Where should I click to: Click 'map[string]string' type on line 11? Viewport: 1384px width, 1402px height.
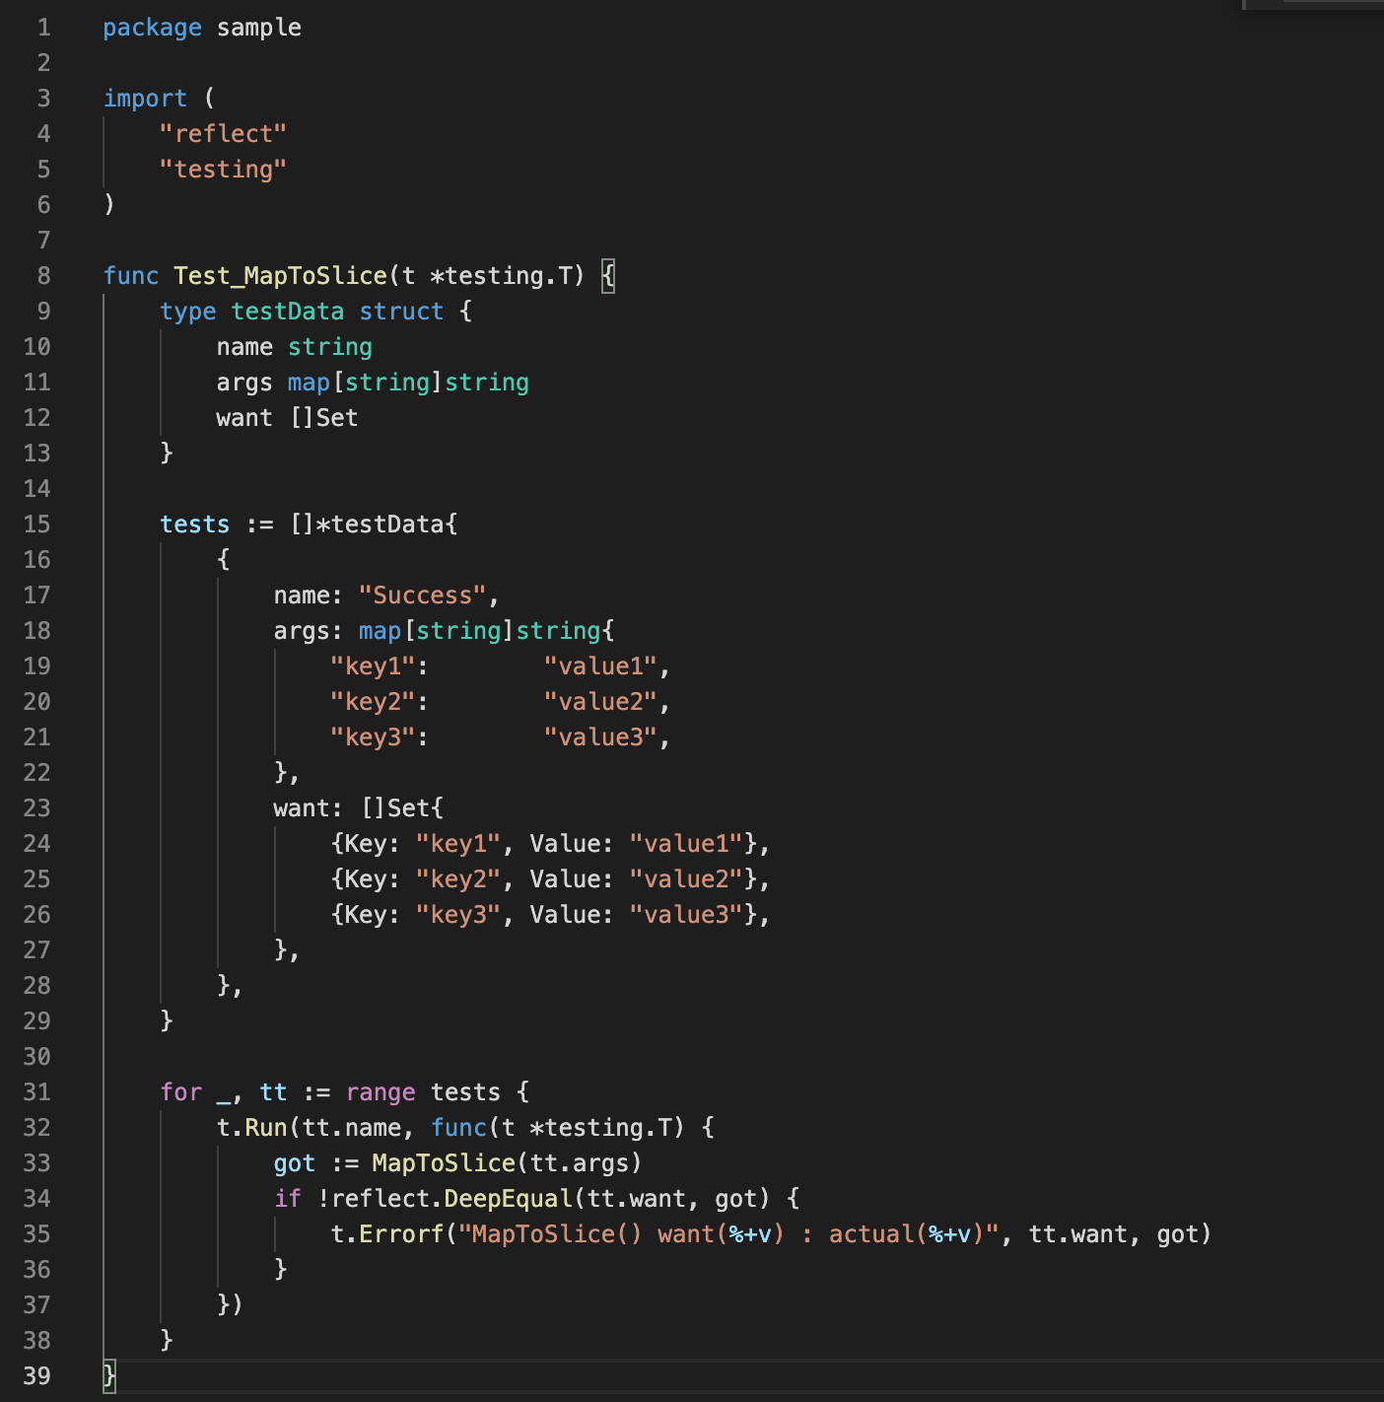click(408, 383)
